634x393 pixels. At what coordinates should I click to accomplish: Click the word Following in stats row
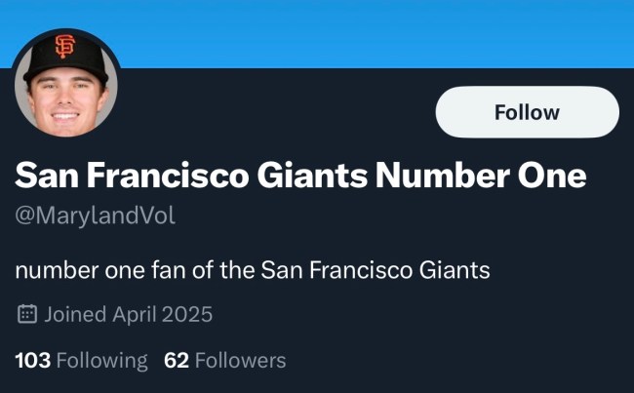102,361
